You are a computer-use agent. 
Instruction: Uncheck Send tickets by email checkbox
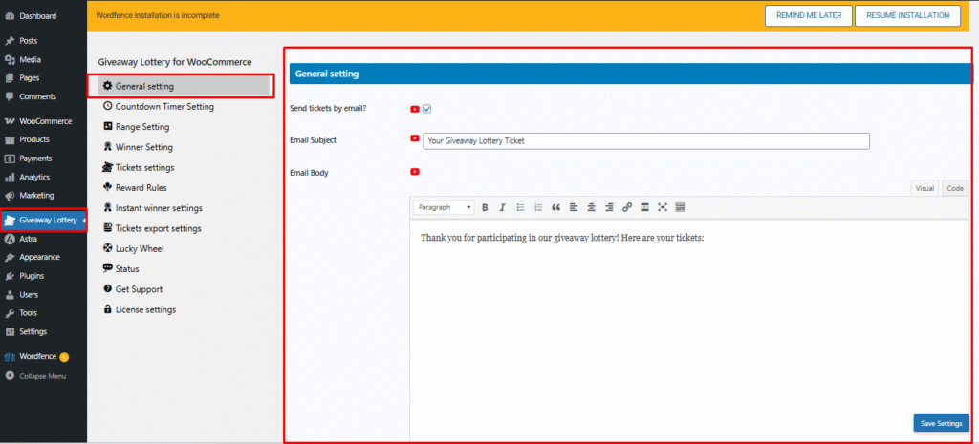(427, 109)
